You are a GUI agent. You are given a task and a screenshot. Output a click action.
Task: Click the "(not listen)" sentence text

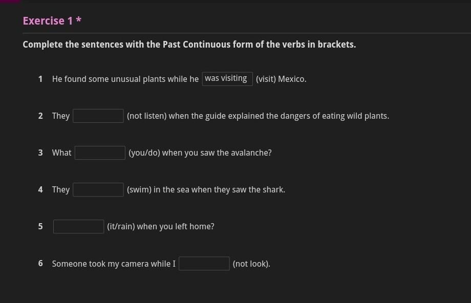coord(258,116)
